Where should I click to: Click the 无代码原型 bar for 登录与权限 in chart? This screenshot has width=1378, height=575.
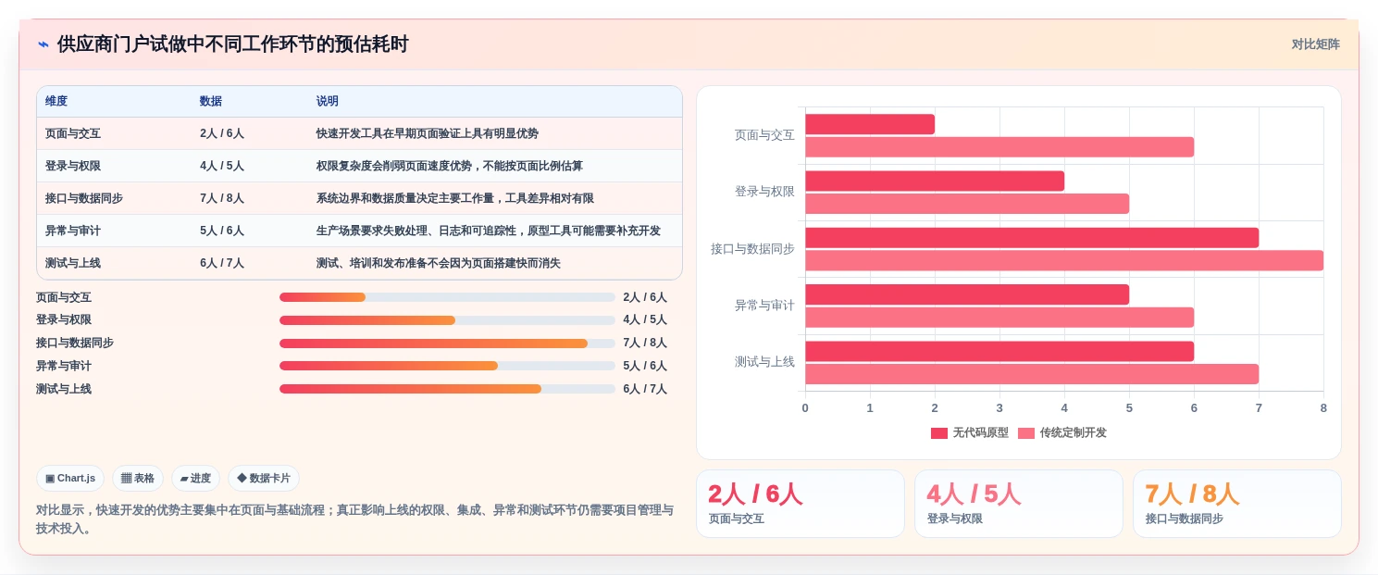click(x=935, y=181)
